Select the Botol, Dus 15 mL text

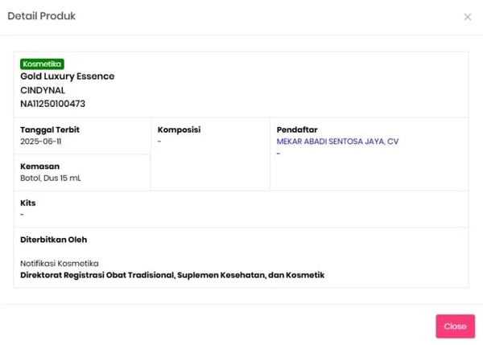tap(51, 178)
